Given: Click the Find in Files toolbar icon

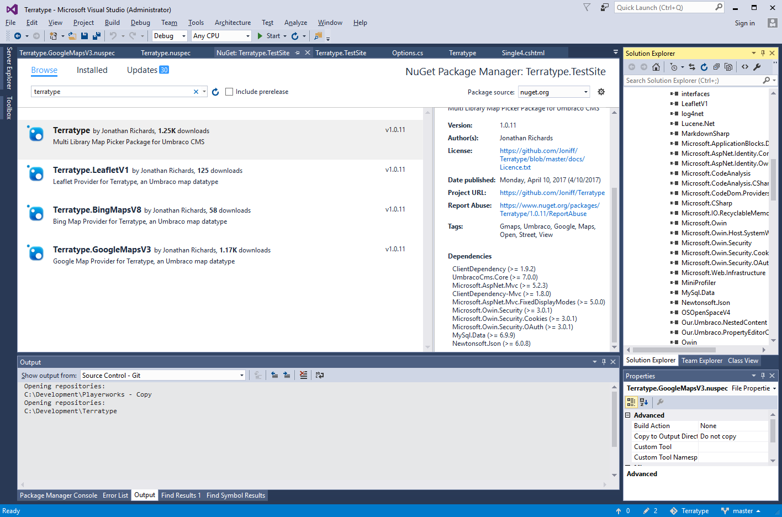Looking at the screenshot, I should click(x=318, y=36).
